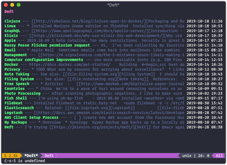
Task: Click the pink Deft header title
Action: (9, 12)
